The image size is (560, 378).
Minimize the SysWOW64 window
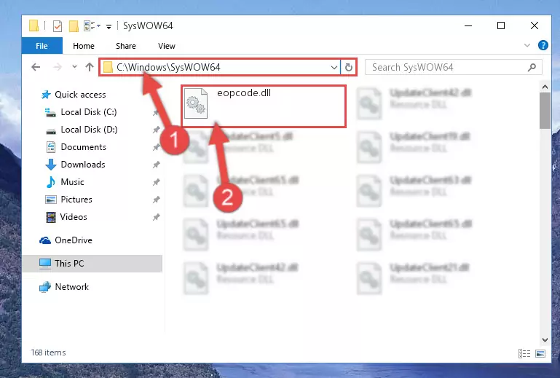pos(468,25)
